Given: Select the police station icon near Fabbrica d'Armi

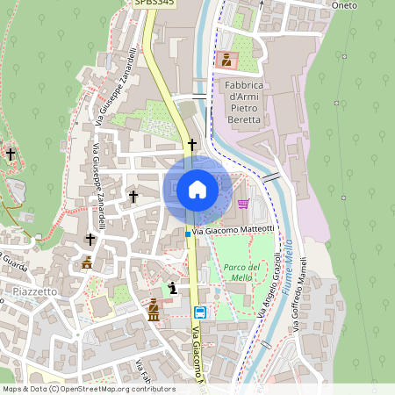Looking at the screenshot, I should coord(226,60).
